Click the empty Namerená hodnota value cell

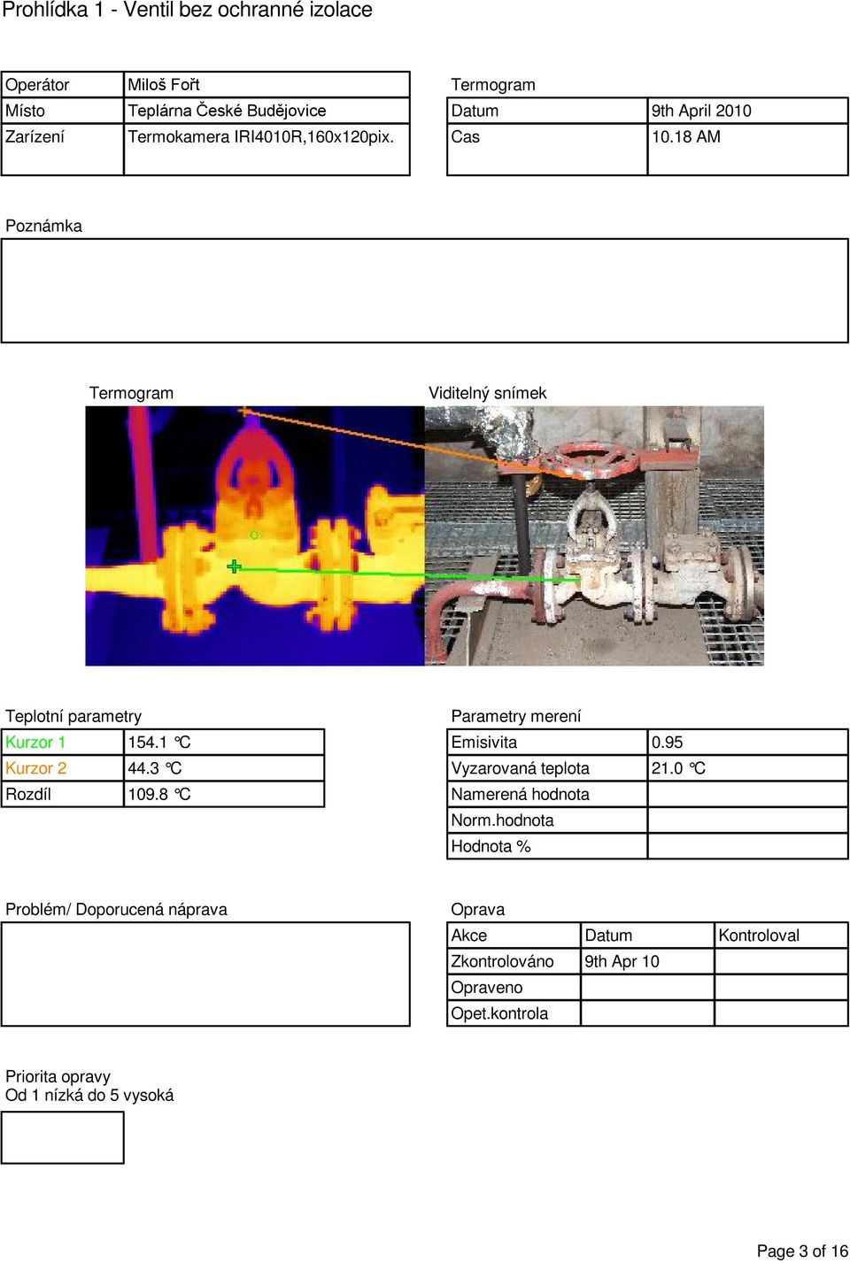coord(748,794)
